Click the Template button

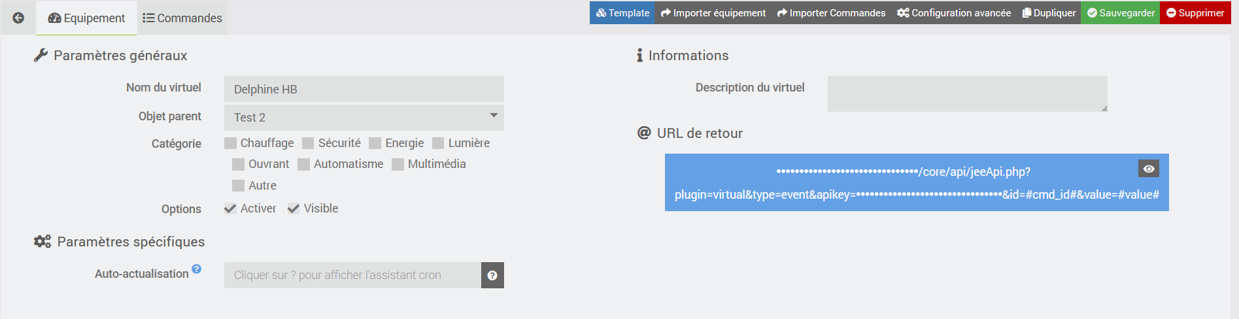point(622,13)
